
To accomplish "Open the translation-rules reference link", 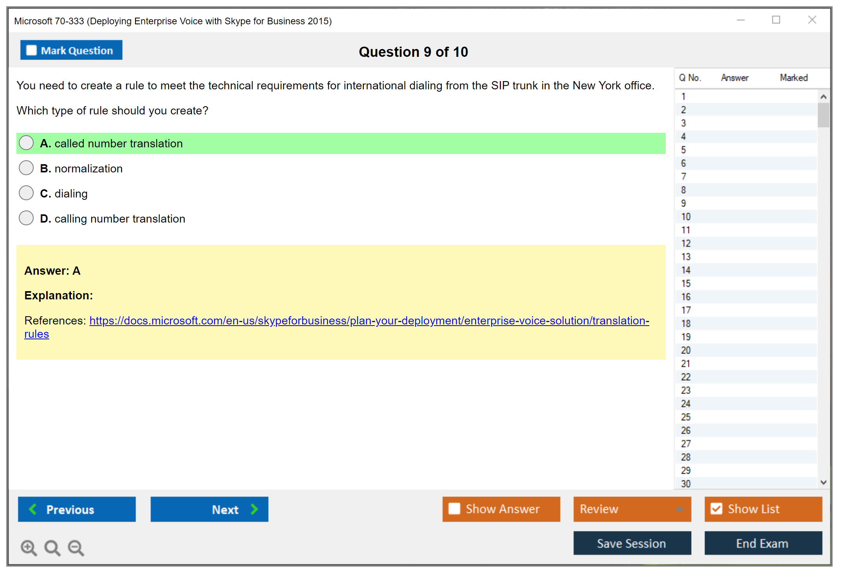I will [x=369, y=321].
